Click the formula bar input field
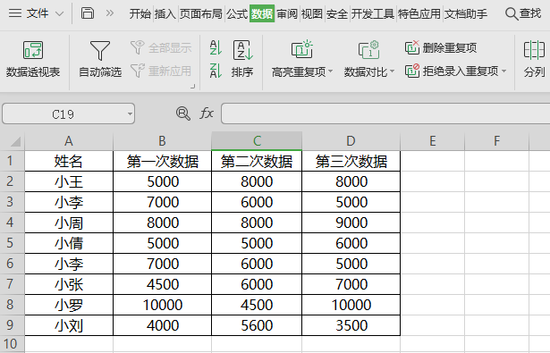This screenshot has width=550, height=353. (x=385, y=113)
